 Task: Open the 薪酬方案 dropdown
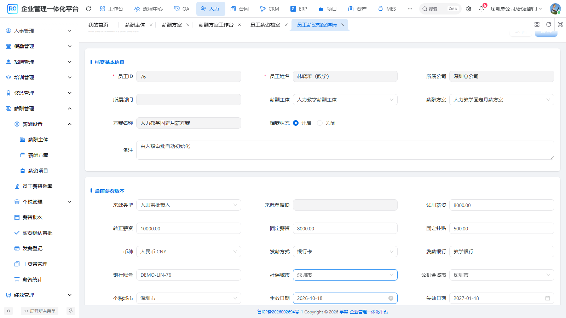coord(502,100)
